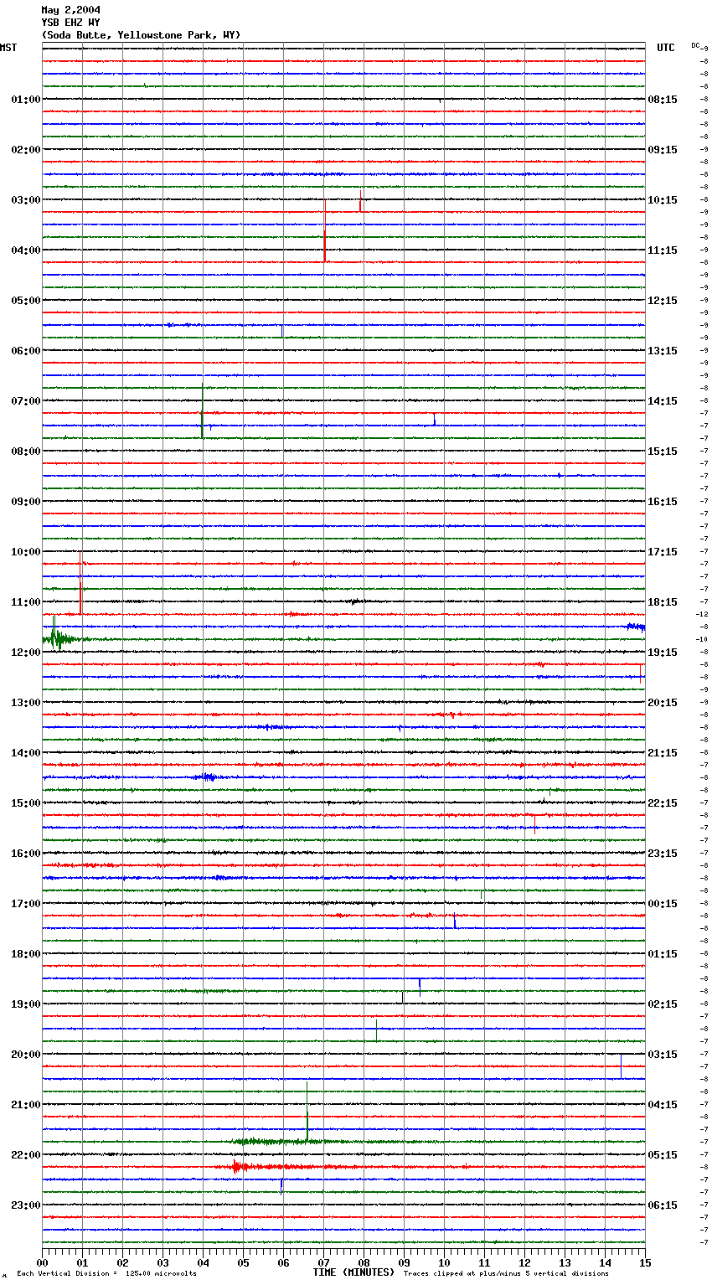Click bottom minute axis label '00'
The height and width of the screenshot is (1285, 712).
point(42,1263)
